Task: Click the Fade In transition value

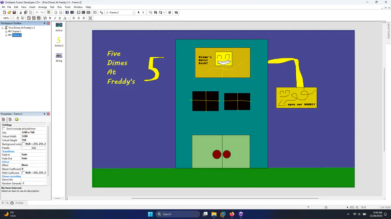Action: [x=33, y=155]
